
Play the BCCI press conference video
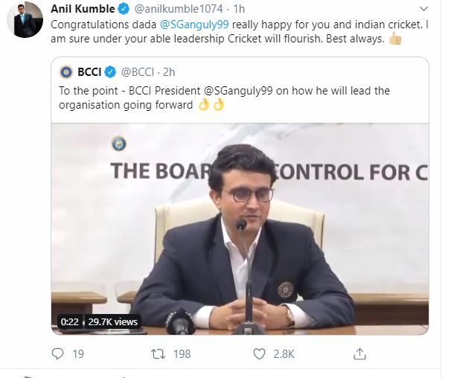pyautogui.click(x=240, y=229)
